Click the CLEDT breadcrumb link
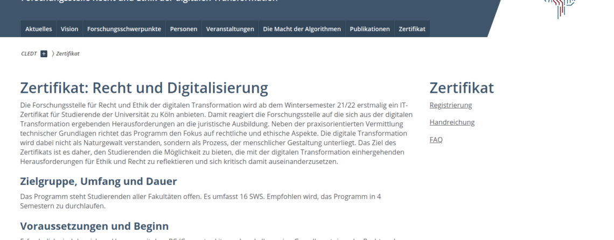Image resolution: width=614 pixels, height=240 pixels. pos(29,53)
